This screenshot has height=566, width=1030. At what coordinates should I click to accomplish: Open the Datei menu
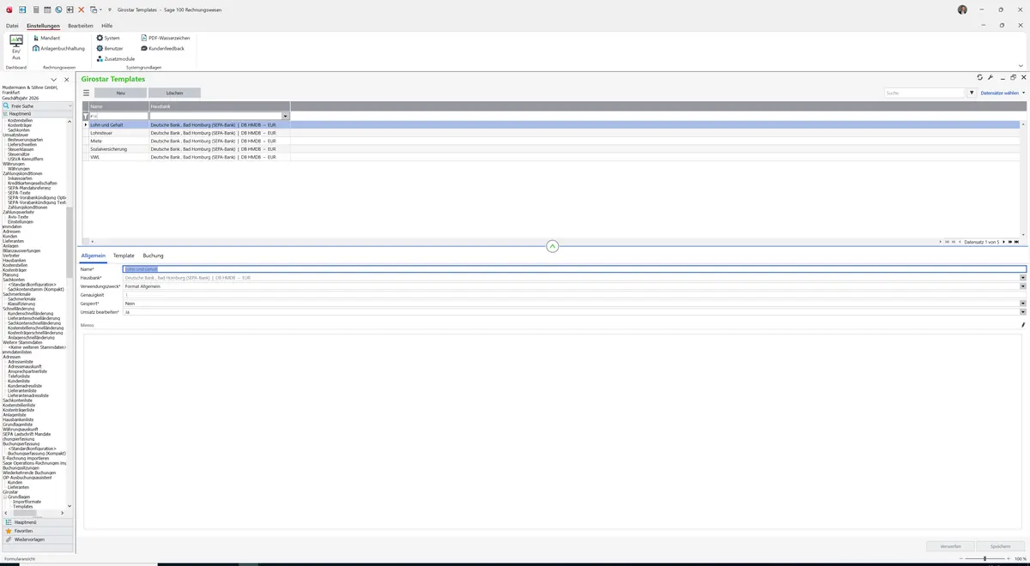click(x=12, y=26)
